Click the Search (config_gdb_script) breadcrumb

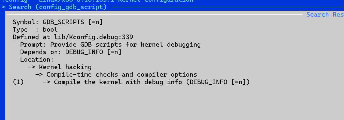point(58,7)
